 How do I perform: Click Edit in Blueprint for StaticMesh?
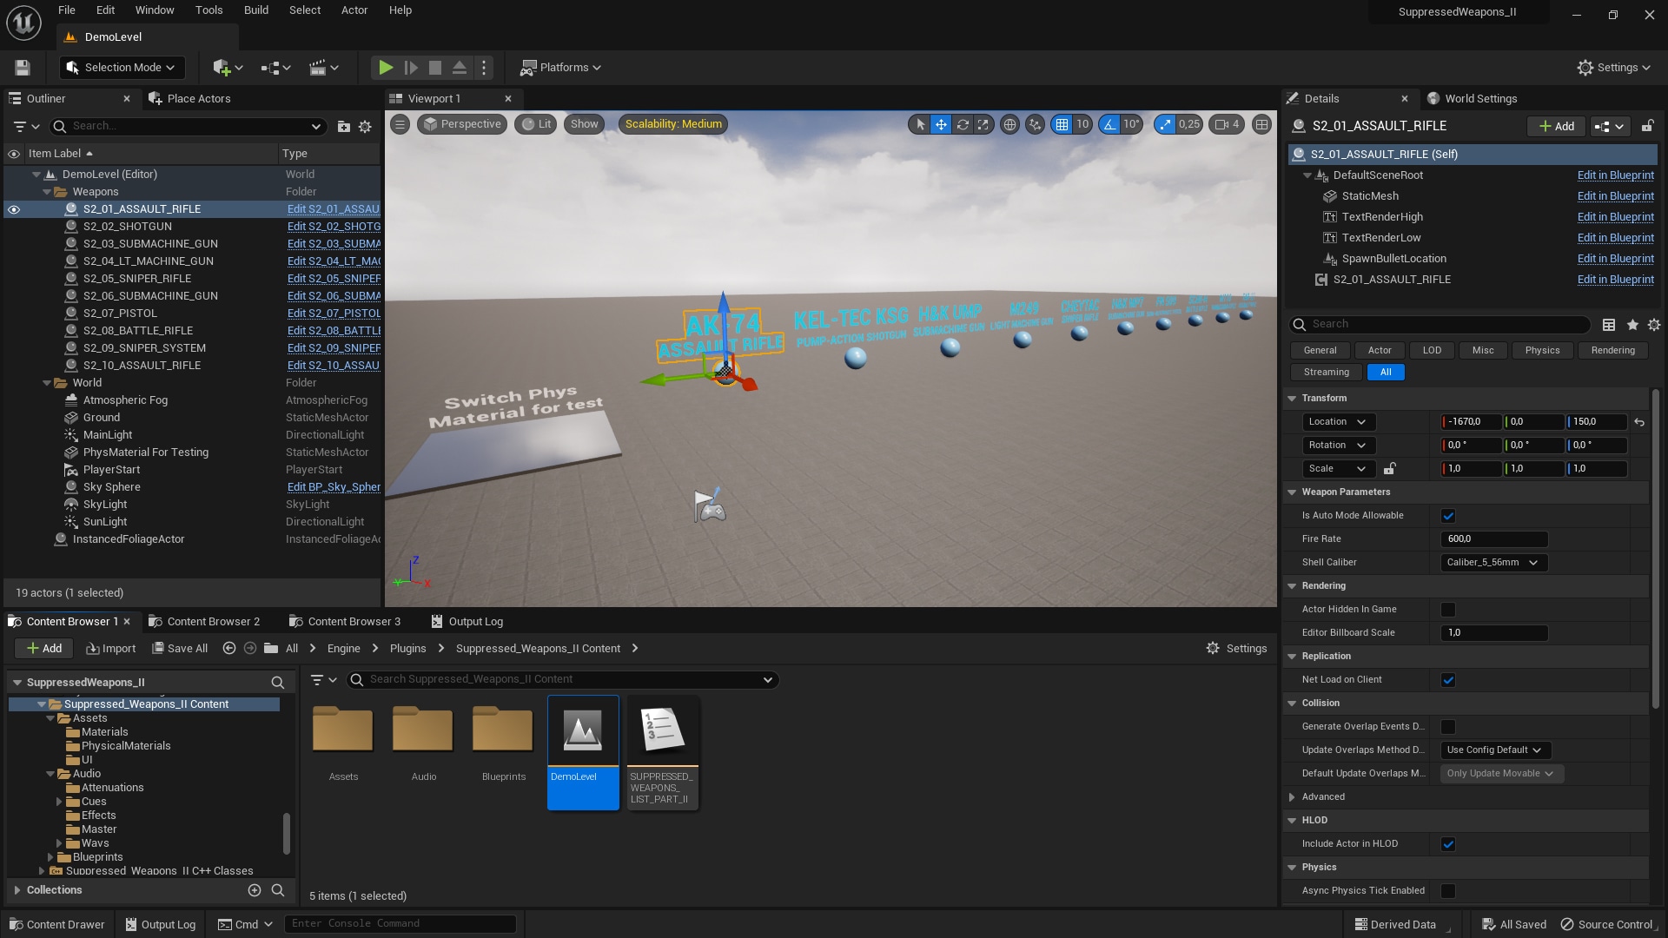[1615, 195]
